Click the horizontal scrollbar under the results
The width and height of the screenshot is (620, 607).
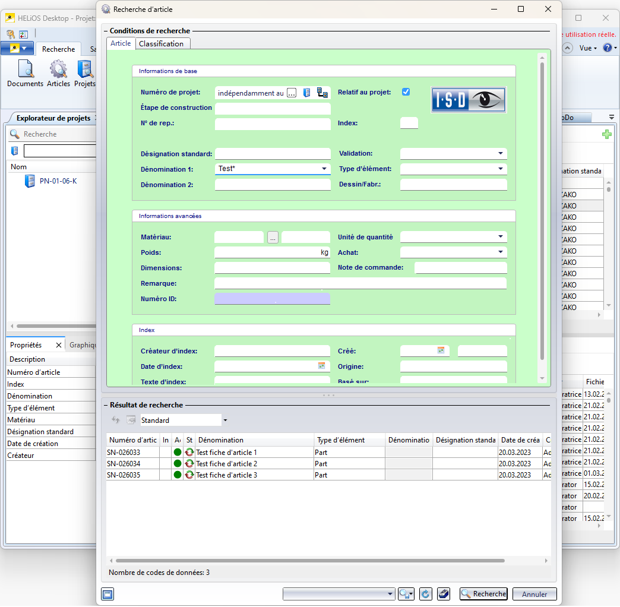(x=309, y=561)
